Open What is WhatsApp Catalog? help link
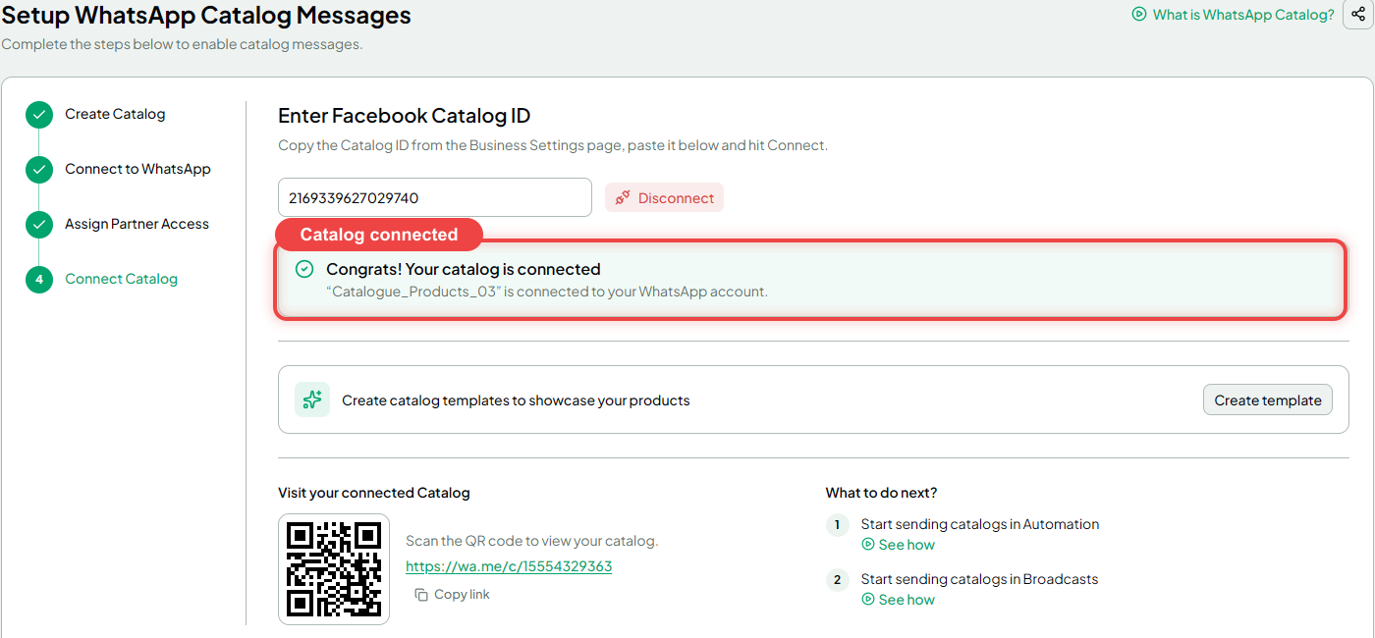Image resolution: width=1375 pixels, height=638 pixels. point(1243,15)
